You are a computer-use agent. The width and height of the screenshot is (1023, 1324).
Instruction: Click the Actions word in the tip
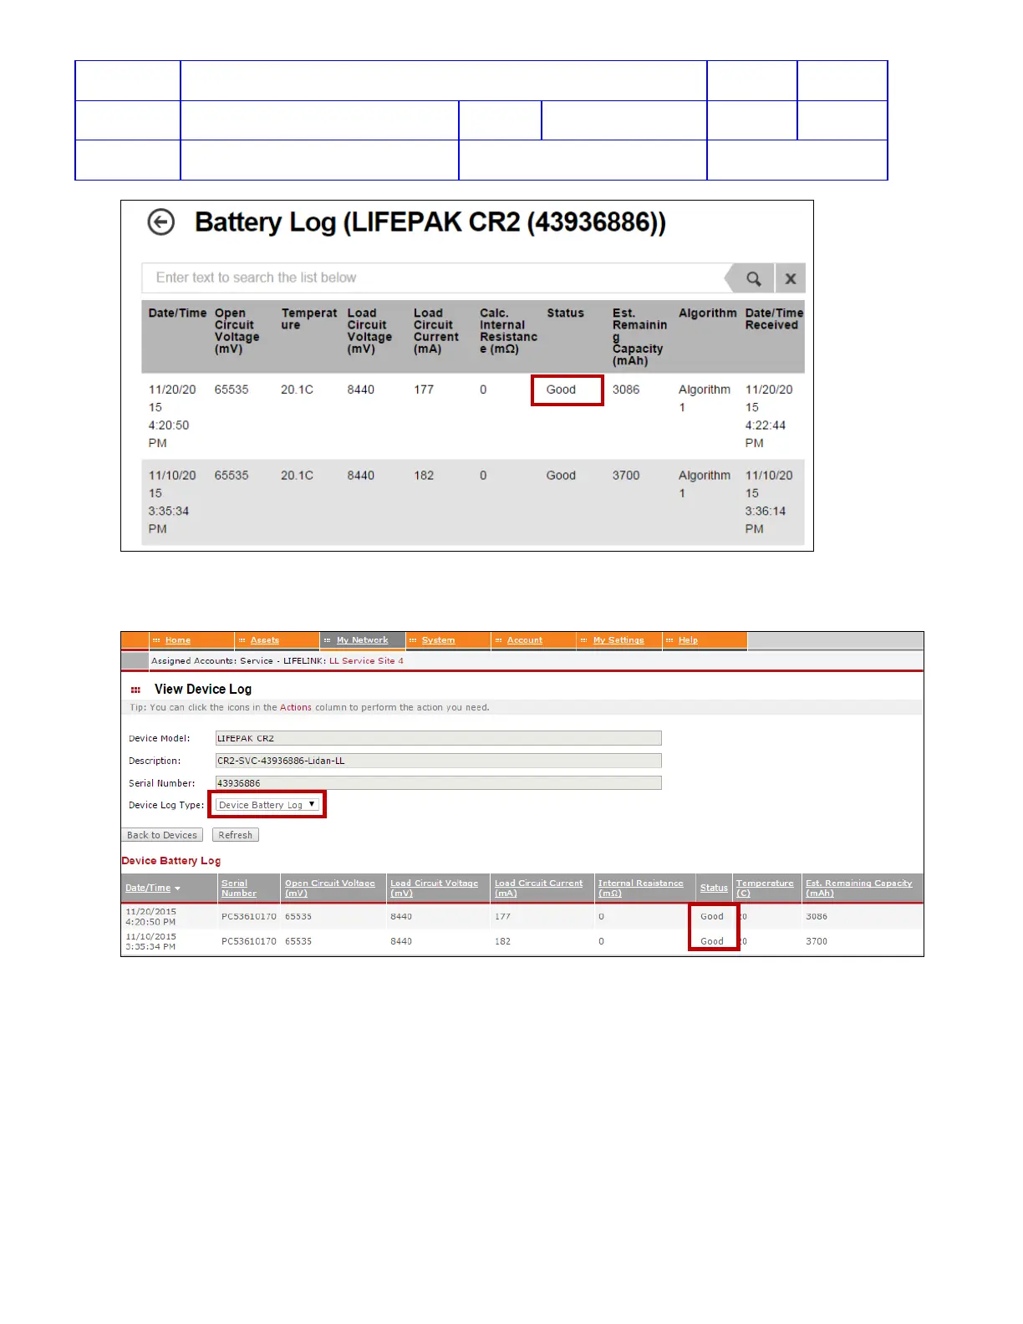click(296, 708)
